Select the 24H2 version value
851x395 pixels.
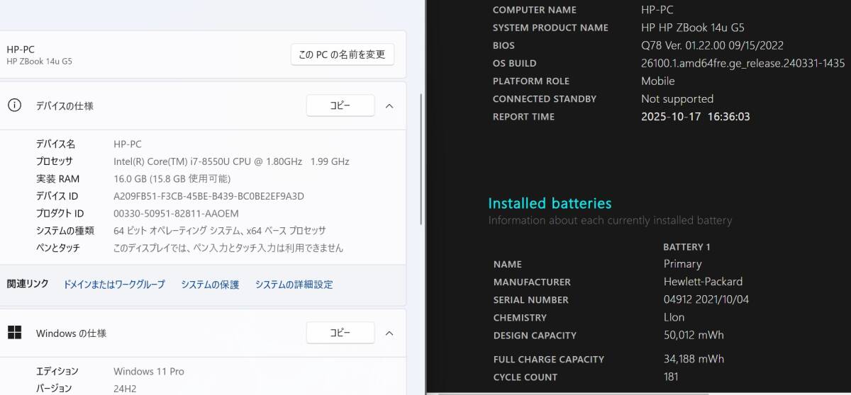(126, 388)
